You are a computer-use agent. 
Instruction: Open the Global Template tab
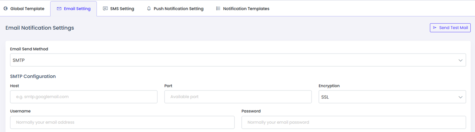tap(27, 9)
